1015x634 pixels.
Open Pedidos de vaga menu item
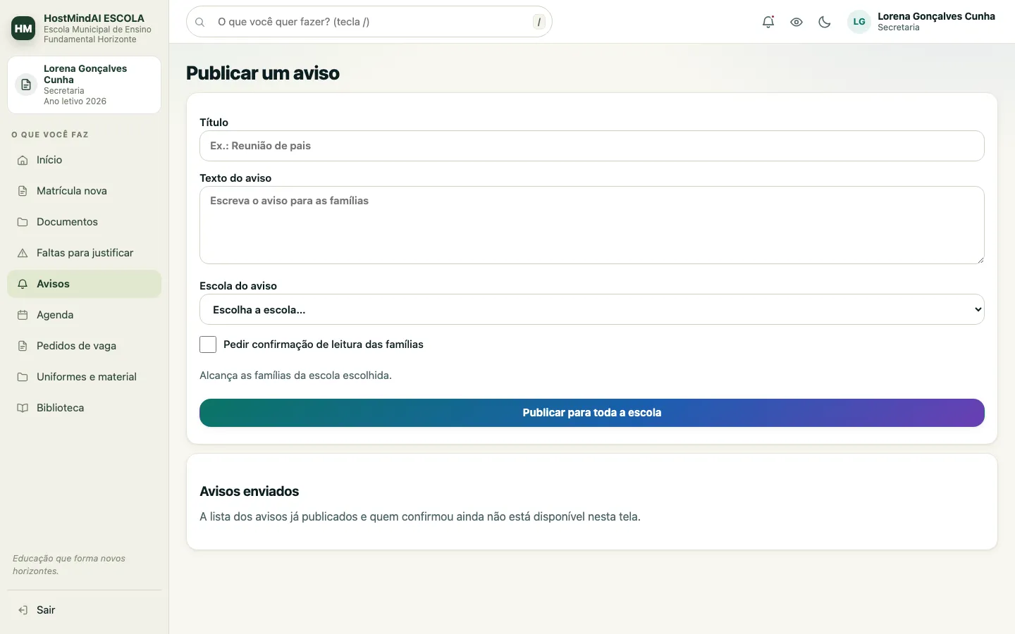point(85,346)
